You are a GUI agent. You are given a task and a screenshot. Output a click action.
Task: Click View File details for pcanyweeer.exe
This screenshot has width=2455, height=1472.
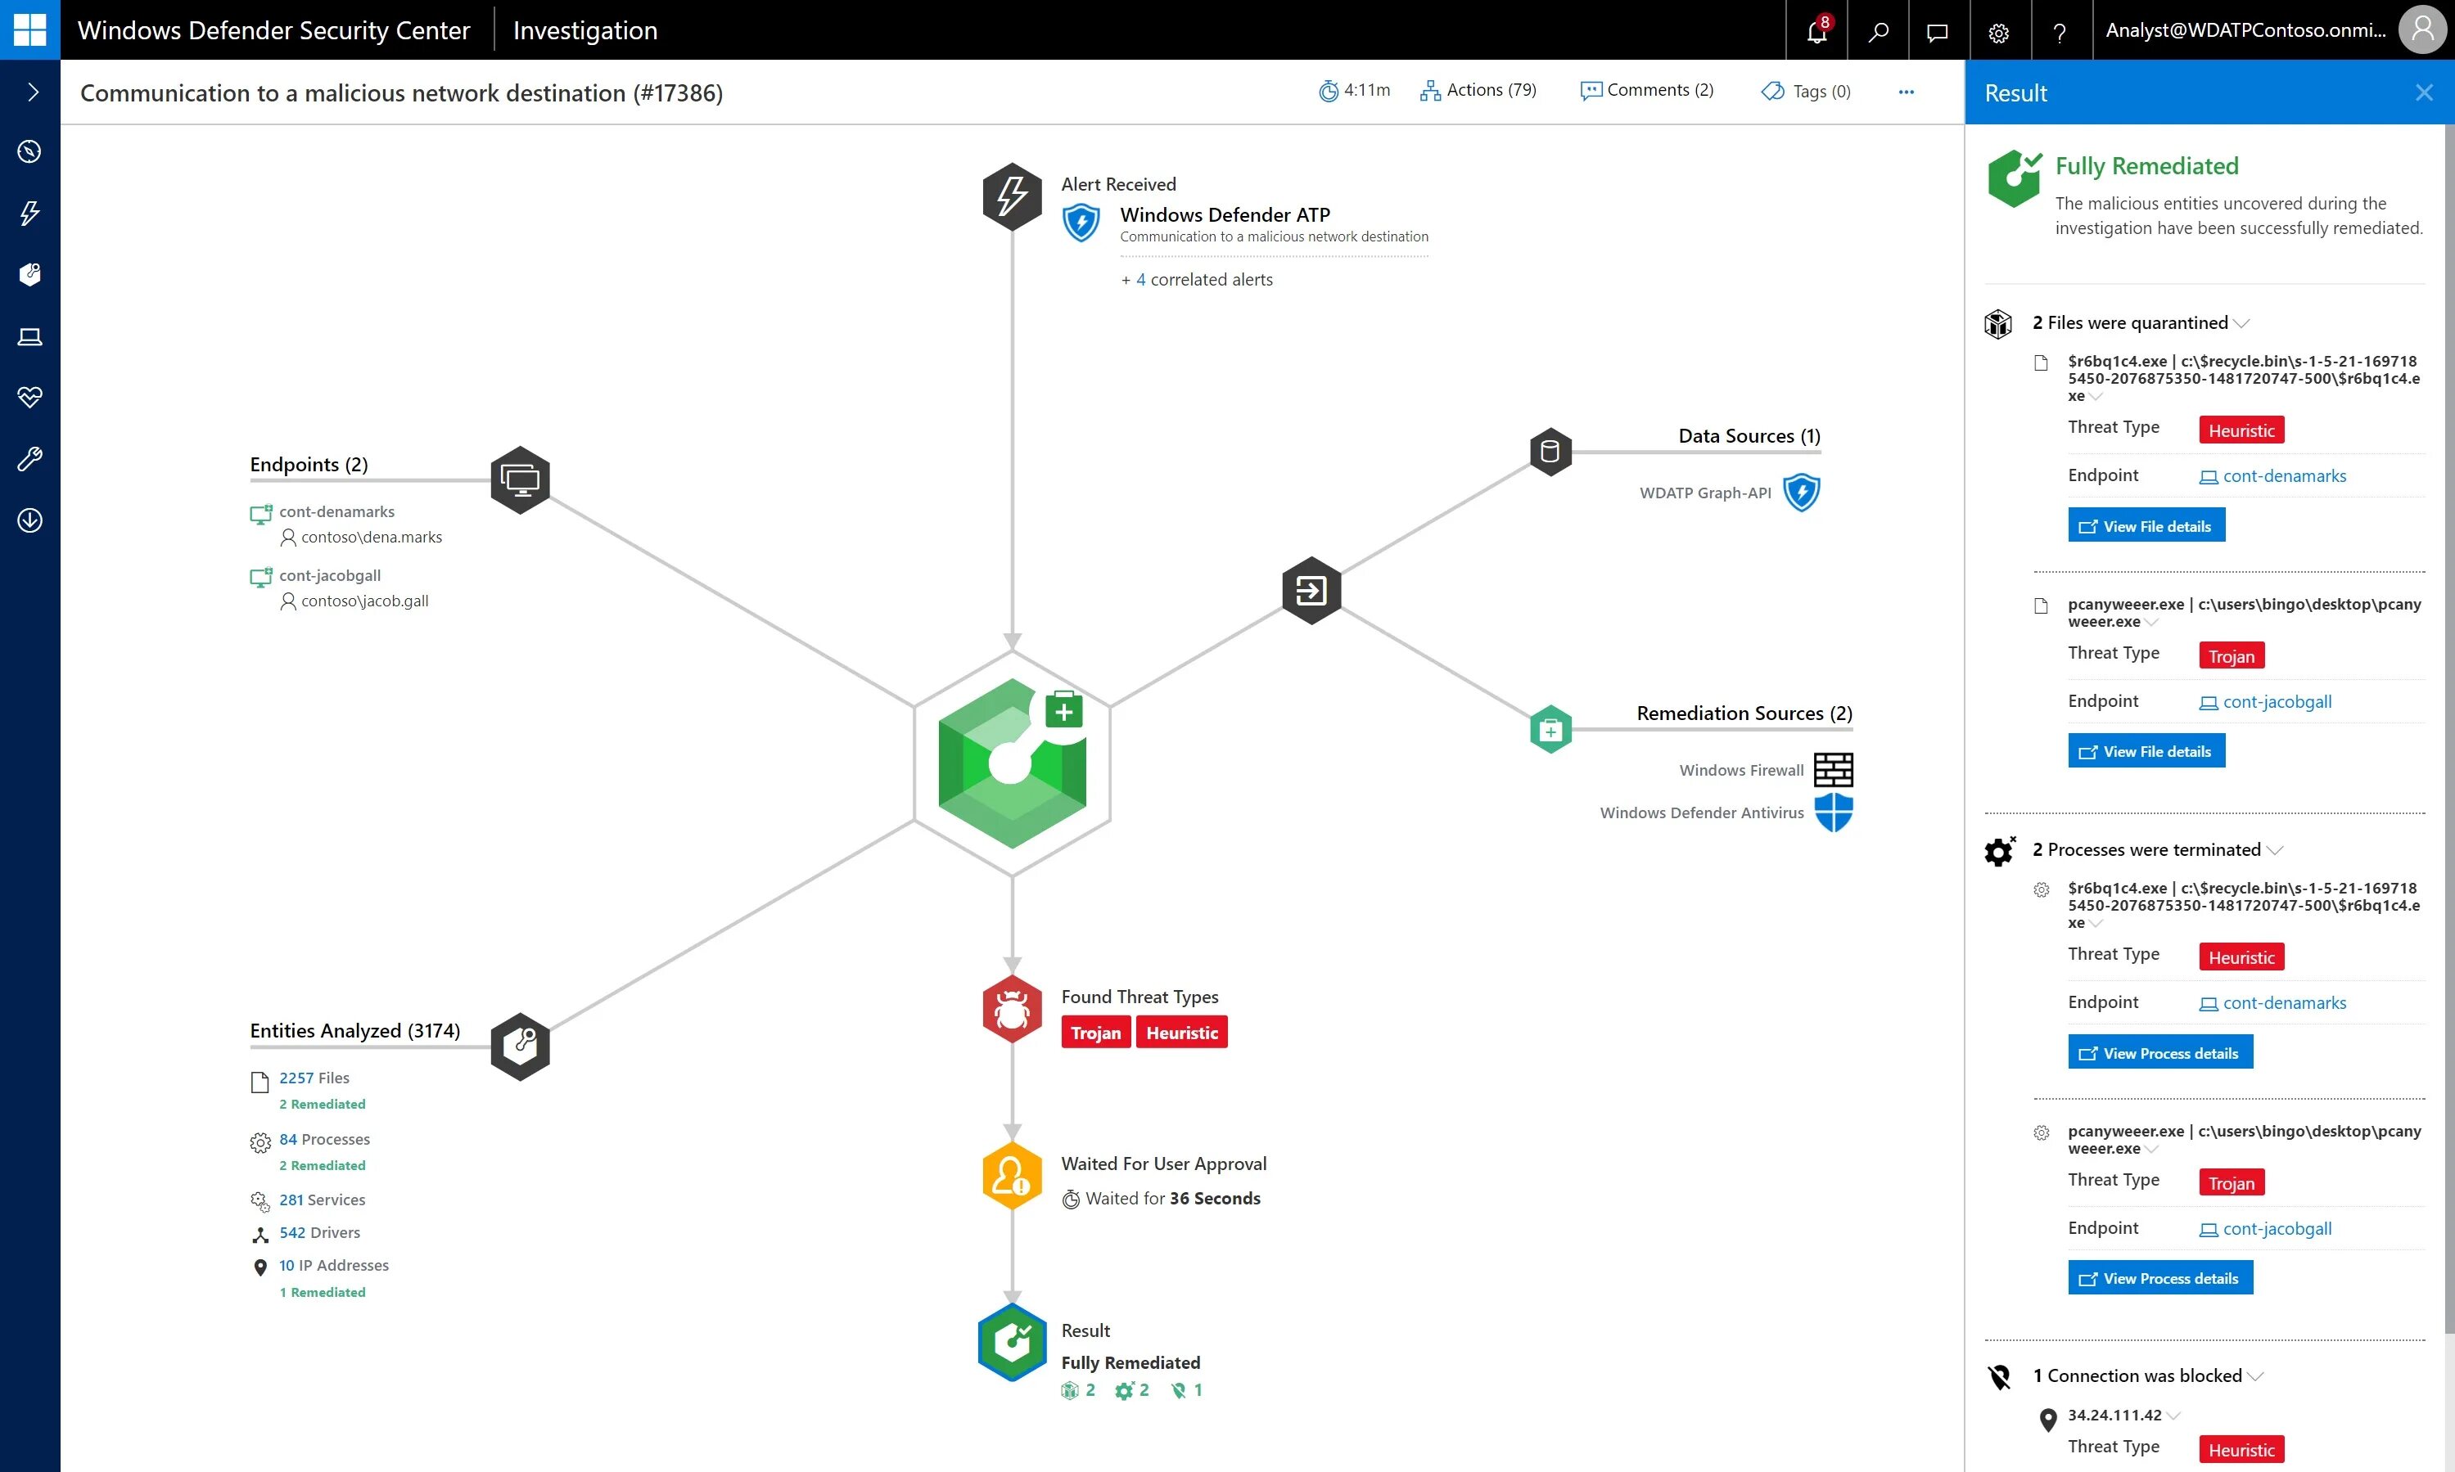click(2146, 750)
